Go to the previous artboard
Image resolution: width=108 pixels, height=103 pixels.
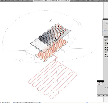coord(9,102)
